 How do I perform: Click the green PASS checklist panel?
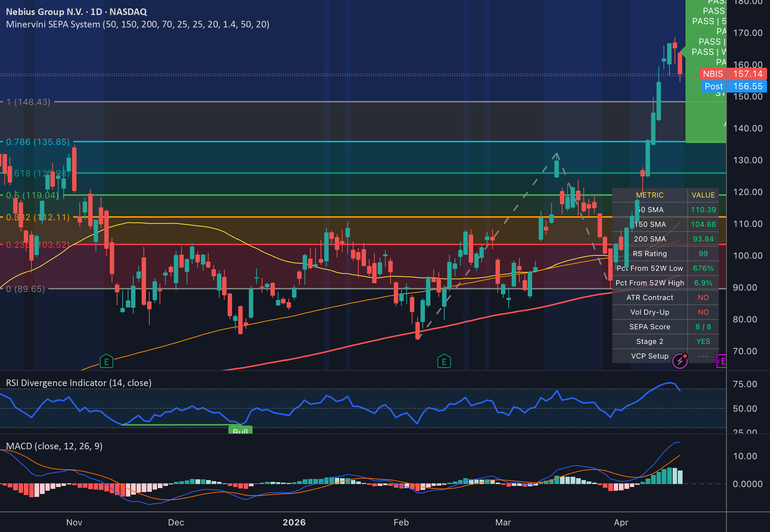pyautogui.click(x=706, y=71)
